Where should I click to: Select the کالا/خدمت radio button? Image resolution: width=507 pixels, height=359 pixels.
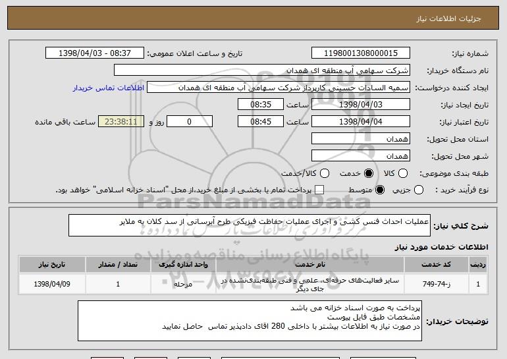pyautogui.click(x=325, y=173)
